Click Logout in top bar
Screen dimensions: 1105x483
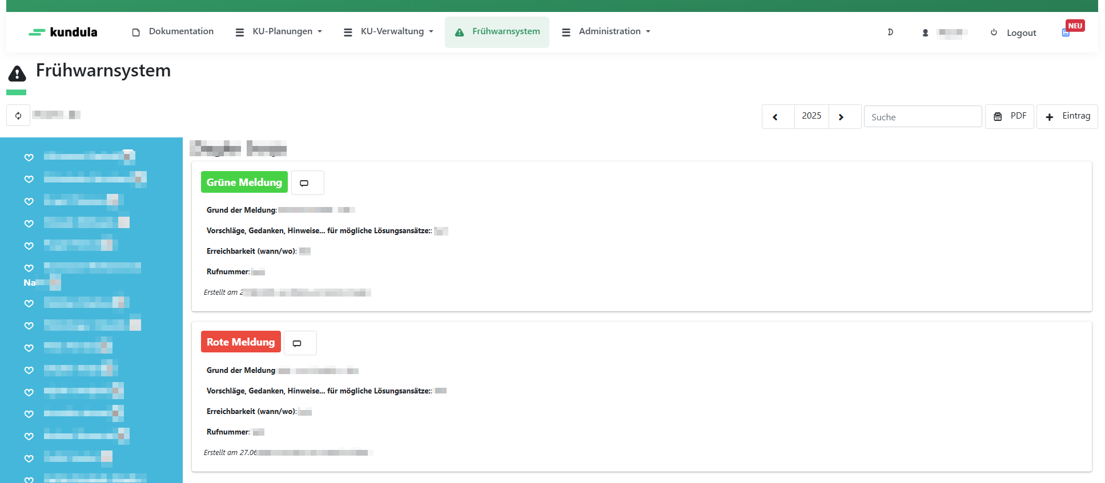click(x=1014, y=33)
